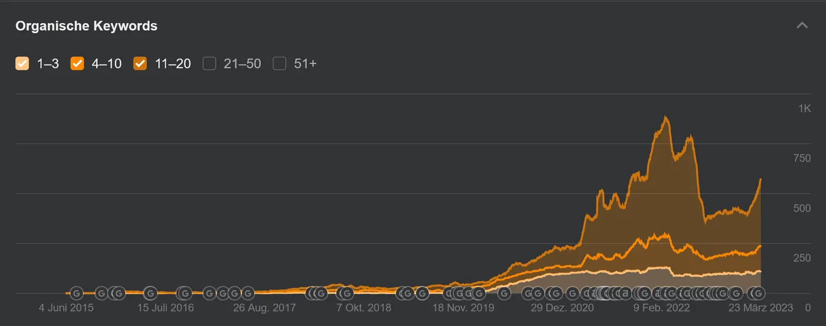
Task: Open first Google update marker near 4 Juni 2015
Action: pos(77,293)
